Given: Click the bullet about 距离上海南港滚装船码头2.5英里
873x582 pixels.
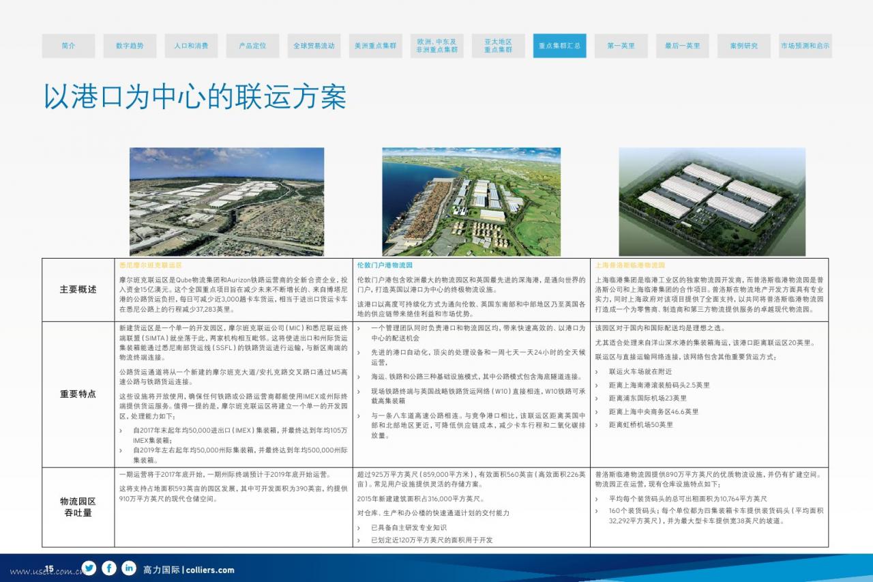Looking at the screenshot, I should [659, 385].
